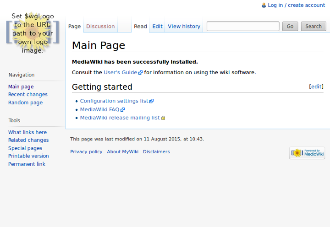This screenshot has height=227, width=330.
Task: Open Printable version link
Action: click(x=28, y=156)
